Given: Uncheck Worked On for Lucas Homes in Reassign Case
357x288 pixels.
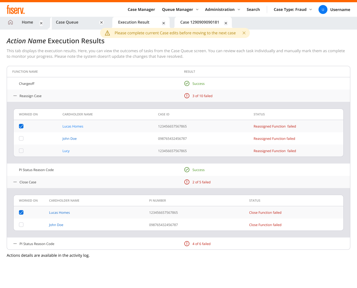Looking at the screenshot, I should tap(21, 126).
